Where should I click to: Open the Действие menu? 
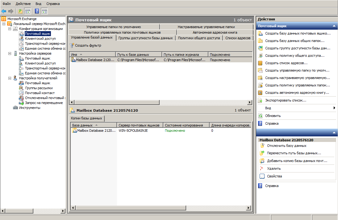23,4
